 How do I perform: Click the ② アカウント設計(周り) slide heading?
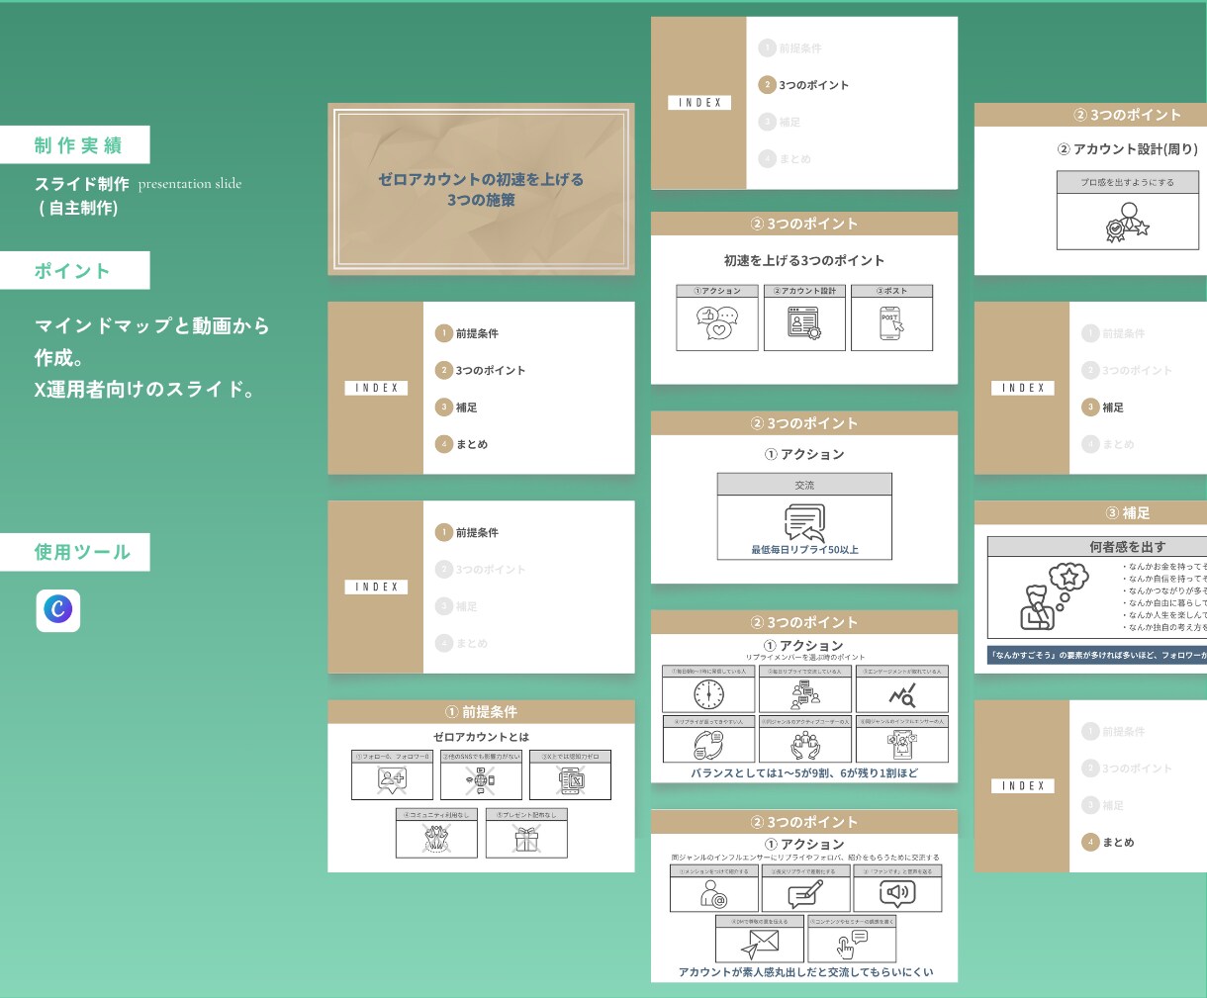pyautogui.click(x=1128, y=149)
